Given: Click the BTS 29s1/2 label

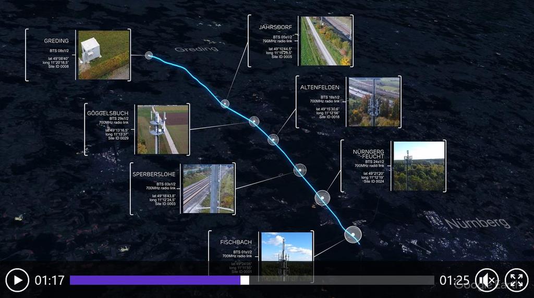Looking at the screenshot, I should click(x=119, y=118).
